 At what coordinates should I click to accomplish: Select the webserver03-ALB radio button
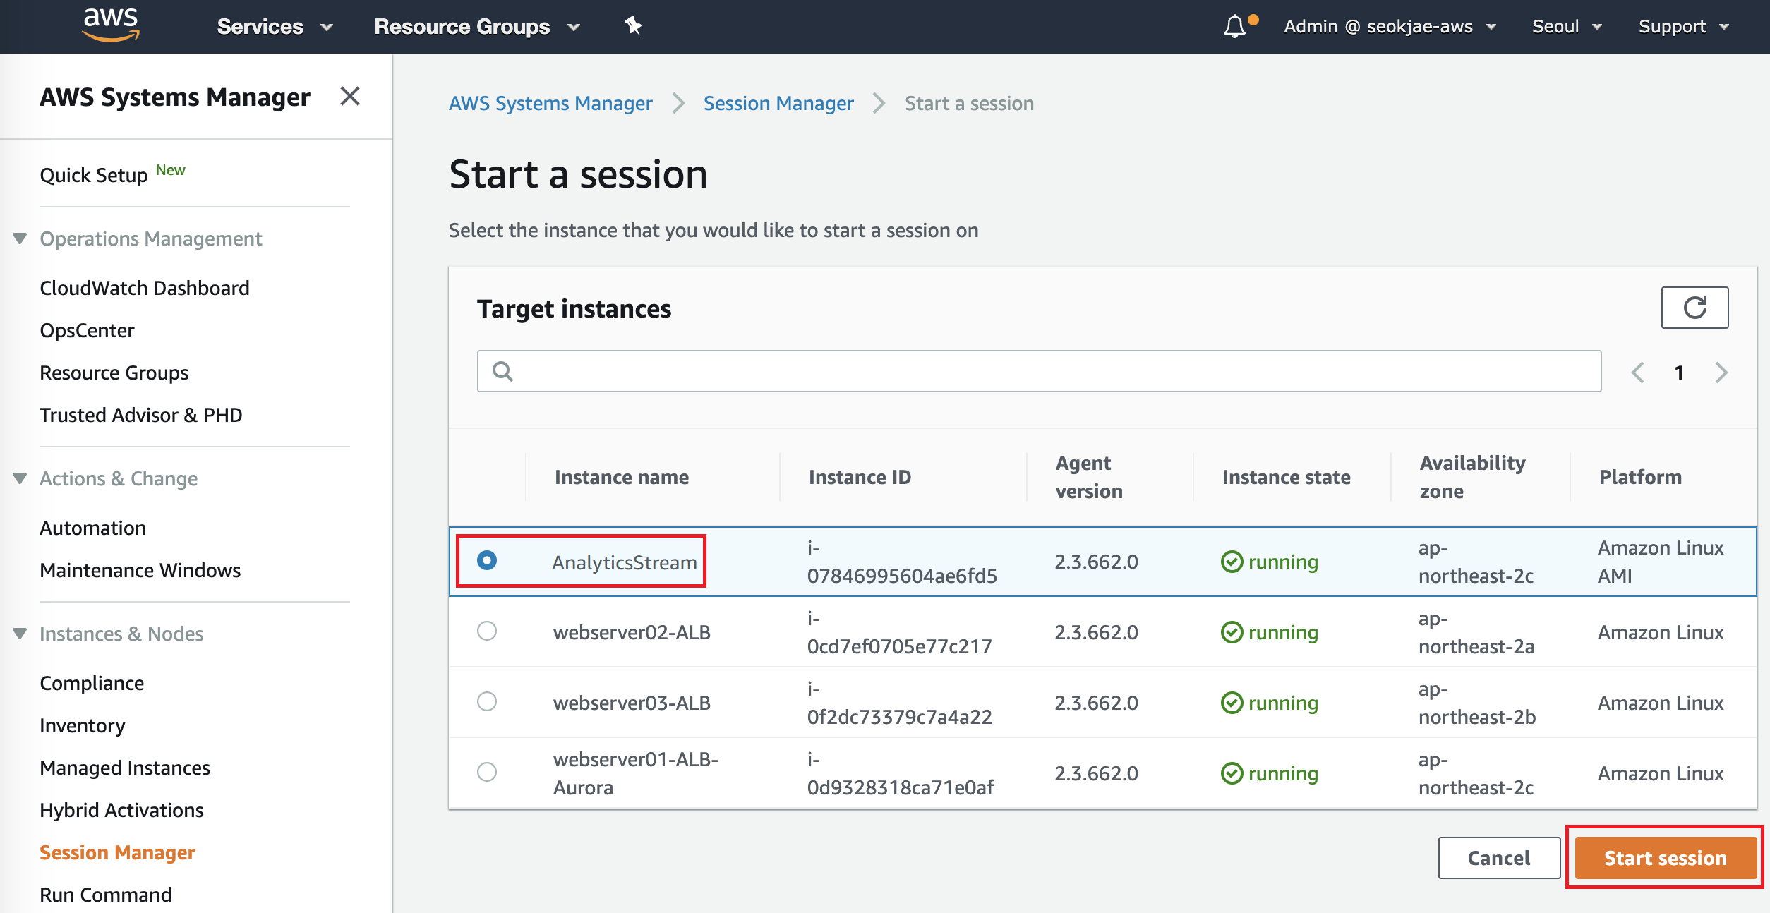pos(487,701)
